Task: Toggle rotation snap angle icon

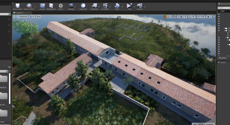Action: click(190, 17)
